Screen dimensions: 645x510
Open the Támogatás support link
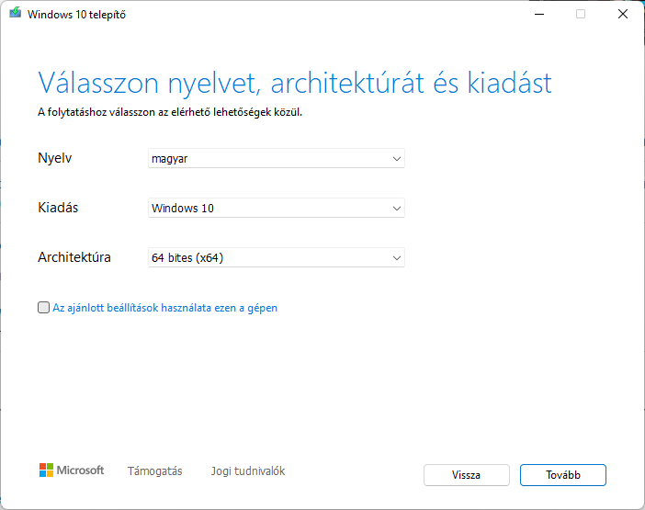click(154, 470)
